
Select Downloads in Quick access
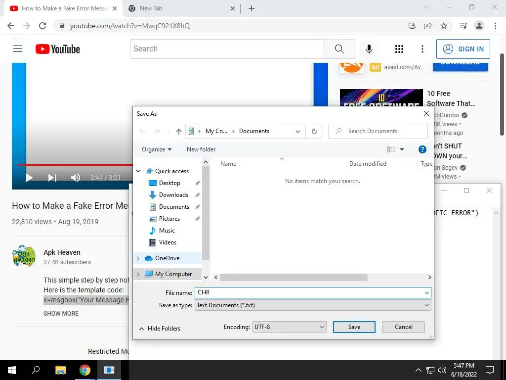point(173,195)
